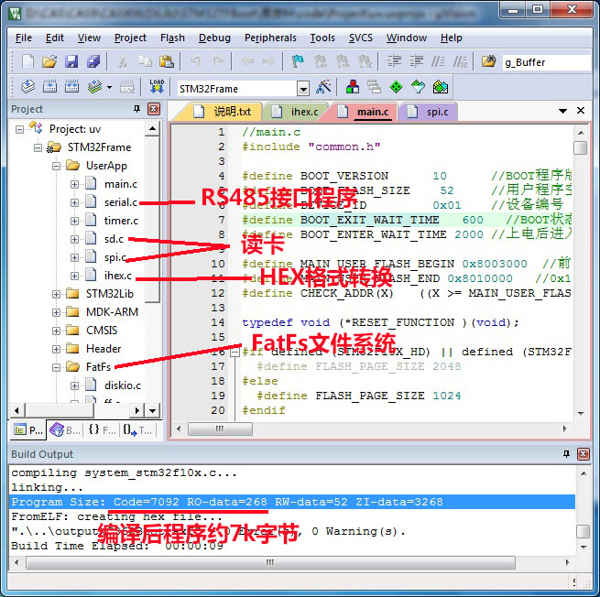Switch to the Books panel tab

click(x=65, y=430)
